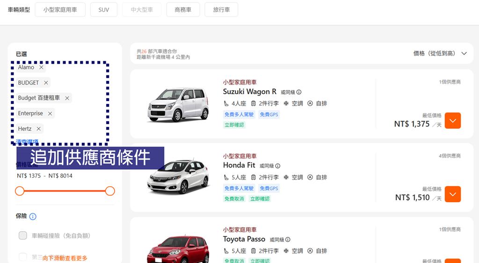This screenshot has height=263, width=479.
Task: Click the 共26 部汽車適合你 result count
Action: coord(157,51)
